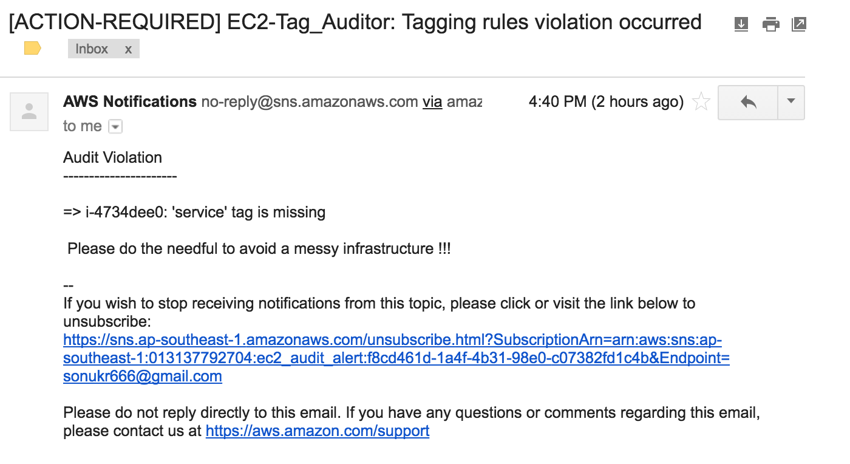Click the 4:40 PM timestamp
Image resolution: width=850 pixels, height=464 pixels.
pyautogui.click(x=606, y=101)
